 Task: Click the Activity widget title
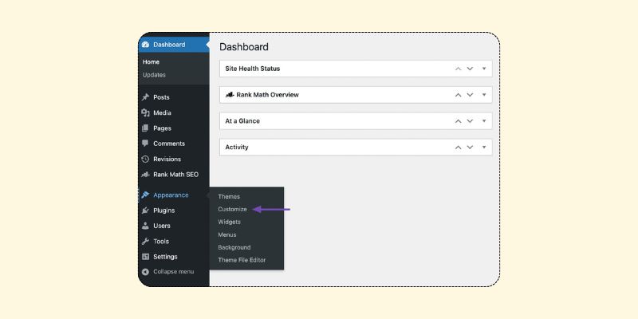coord(237,148)
